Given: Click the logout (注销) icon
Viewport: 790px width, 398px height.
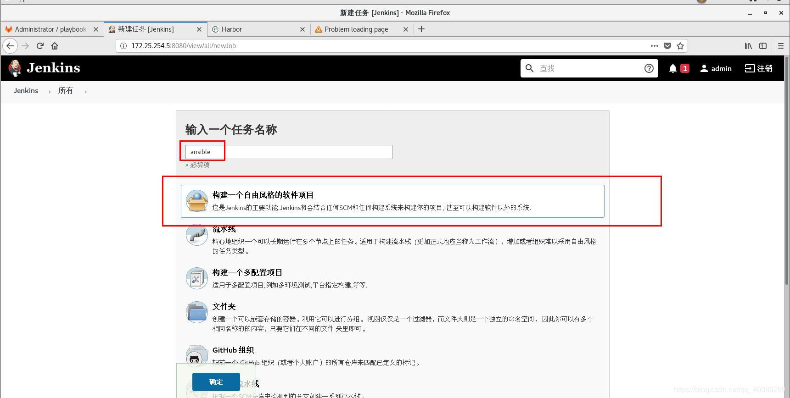Looking at the screenshot, I should (750, 68).
